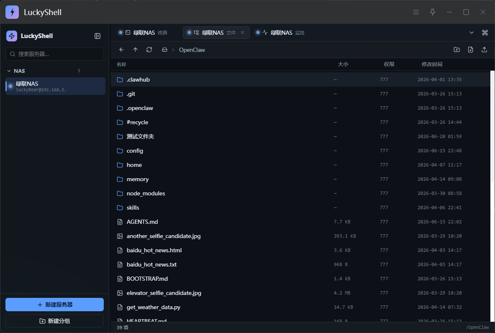This screenshot has height=333, width=495.
Task: Click the 14.7 KB size value
Action: click(344, 307)
